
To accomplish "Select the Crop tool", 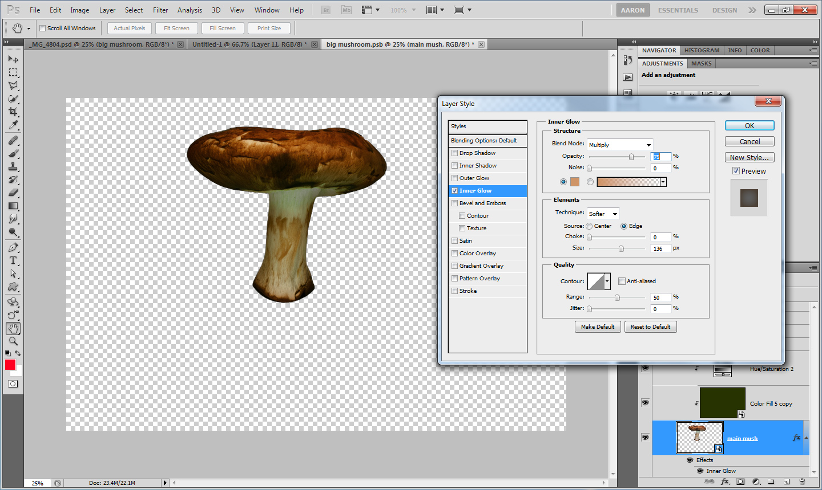I will [x=13, y=112].
